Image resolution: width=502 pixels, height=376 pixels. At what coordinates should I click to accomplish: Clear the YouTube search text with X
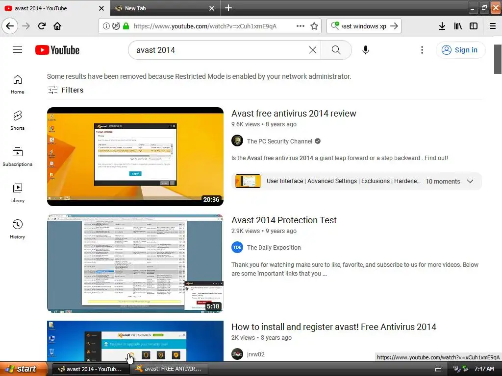tap(313, 50)
